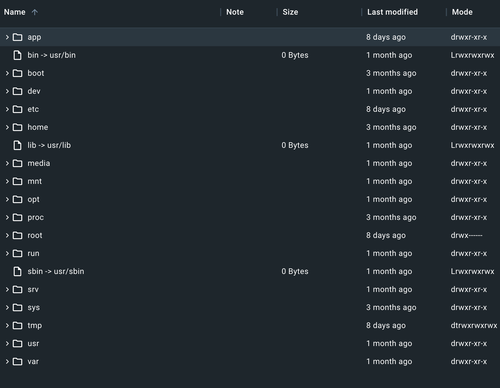Screen dimensions: 500x388
Task: Click the app folder icon
Action: click(17, 37)
